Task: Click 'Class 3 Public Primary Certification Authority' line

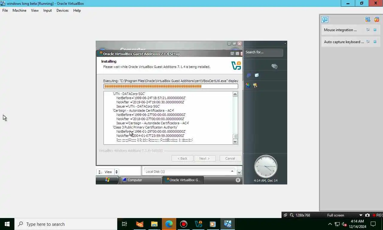Action: click(145, 127)
